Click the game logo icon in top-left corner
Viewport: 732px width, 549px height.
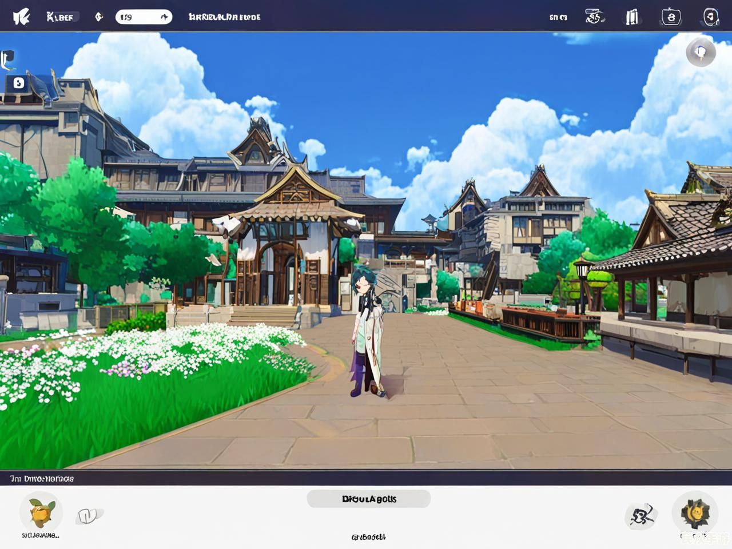(21, 17)
